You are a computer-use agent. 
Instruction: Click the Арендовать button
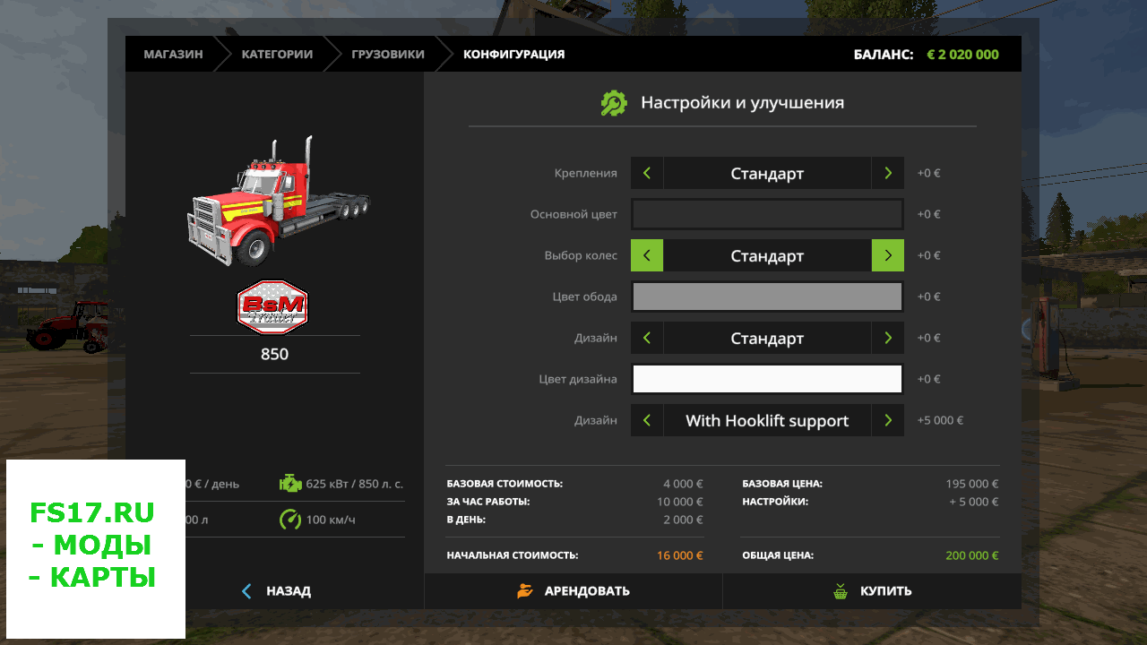[573, 591]
